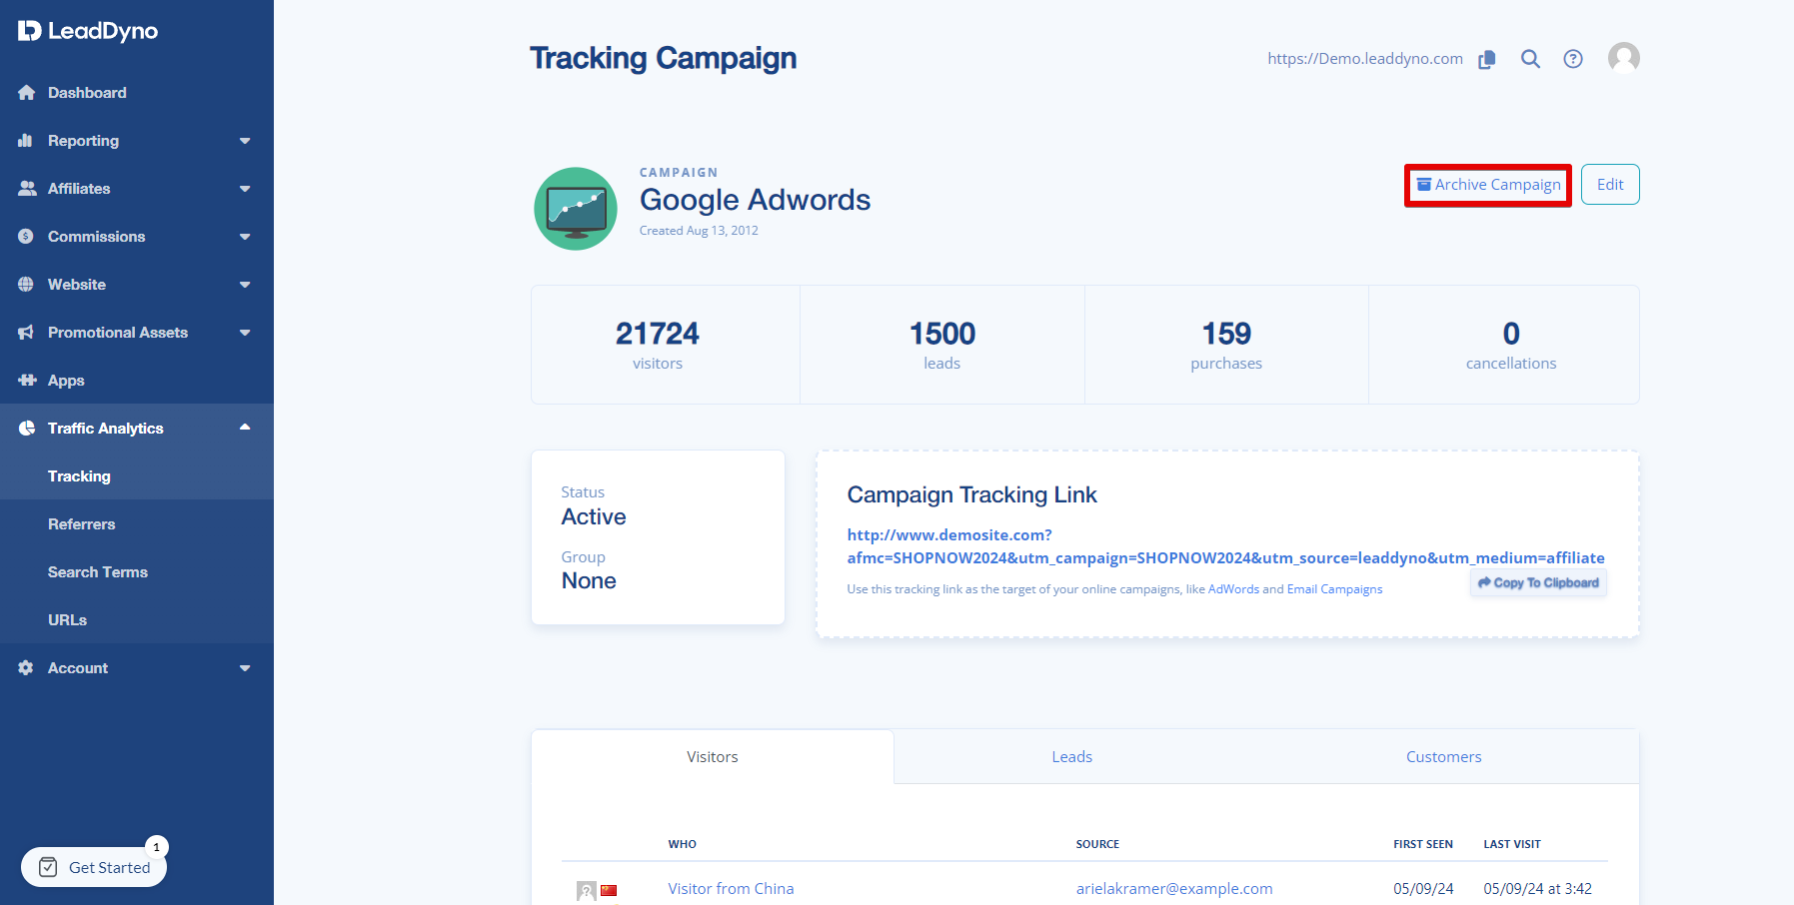Click the Dashboard home icon
1794x905 pixels.
[27, 93]
